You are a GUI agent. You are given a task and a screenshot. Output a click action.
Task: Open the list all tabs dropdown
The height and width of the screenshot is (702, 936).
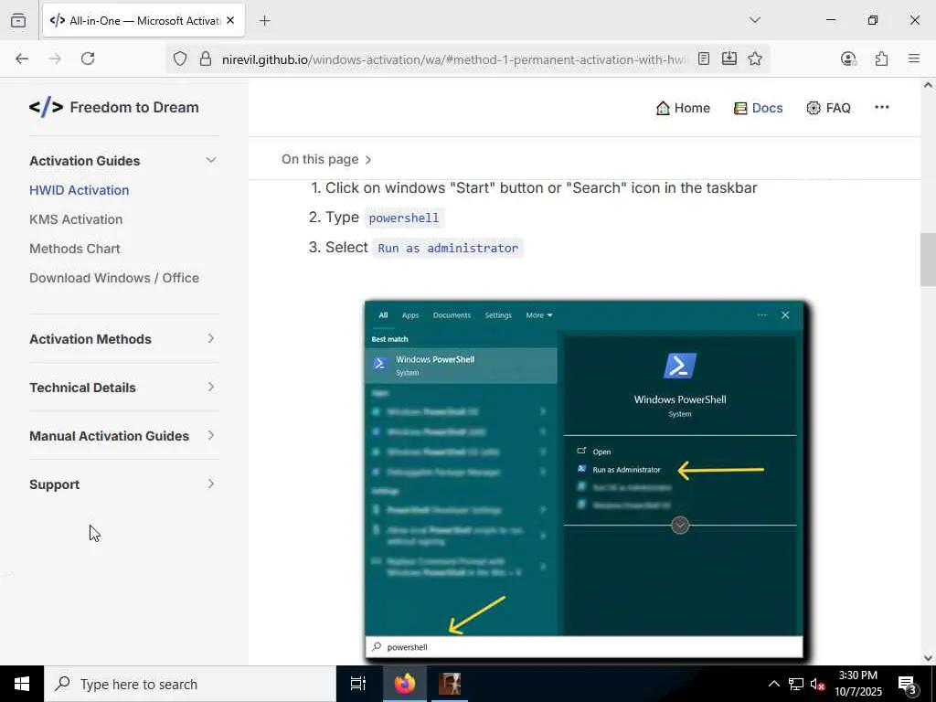(x=754, y=20)
